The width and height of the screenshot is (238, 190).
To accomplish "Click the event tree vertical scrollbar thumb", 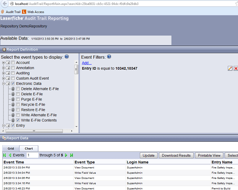I will tap(76, 69).
